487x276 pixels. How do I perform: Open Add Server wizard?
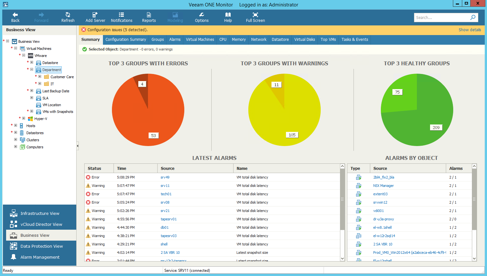click(x=95, y=17)
